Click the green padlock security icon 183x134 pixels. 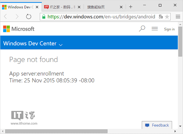(44, 17)
